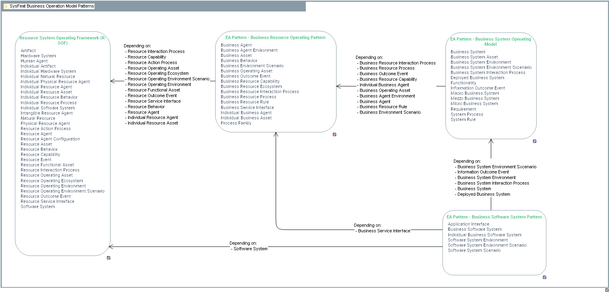Select the SysFeat Business Operation Model Patterns title
Viewport: 609px width, 292px height.
(x=52, y=6)
